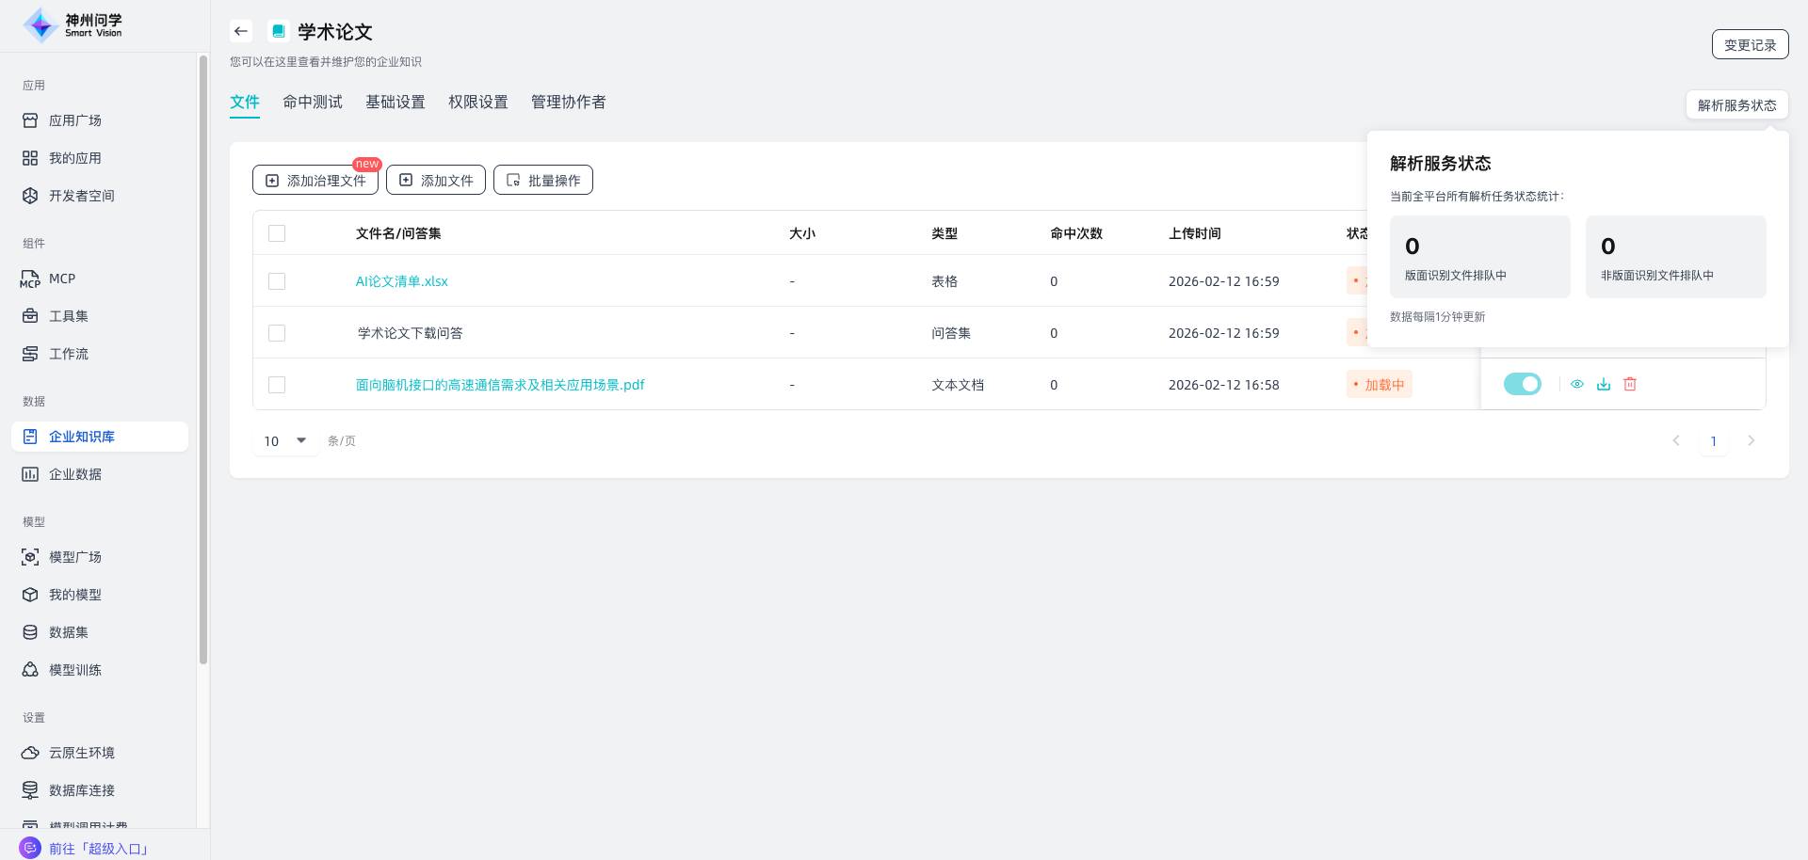Expand the 10 条/页 page size dropdown
Viewport: 1808px width, 860px height.
pos(285,440)
